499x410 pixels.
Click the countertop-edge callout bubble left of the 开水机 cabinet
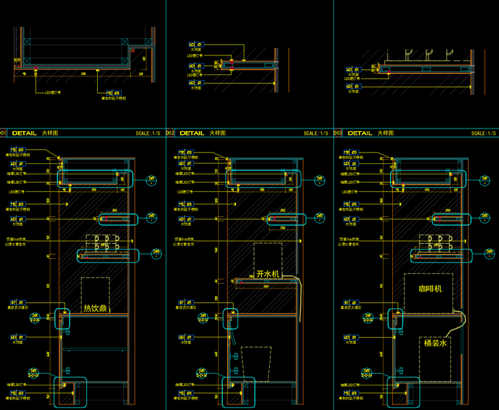[x=203, y=318]
